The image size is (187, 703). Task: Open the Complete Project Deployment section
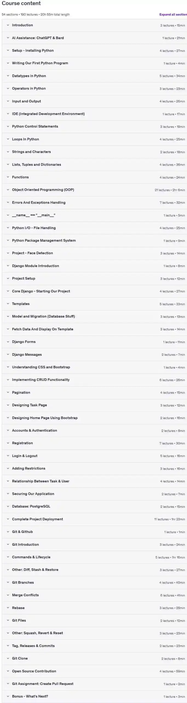pos(94,519)
